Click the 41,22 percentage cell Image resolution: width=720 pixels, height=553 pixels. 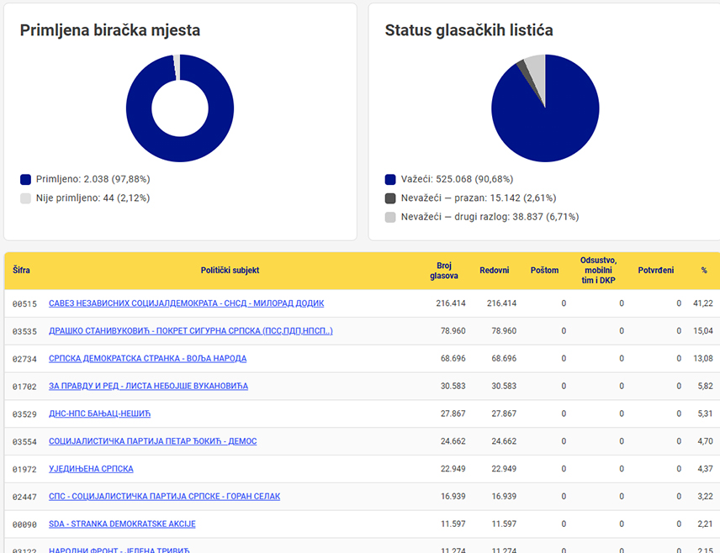tap(703, 303)
